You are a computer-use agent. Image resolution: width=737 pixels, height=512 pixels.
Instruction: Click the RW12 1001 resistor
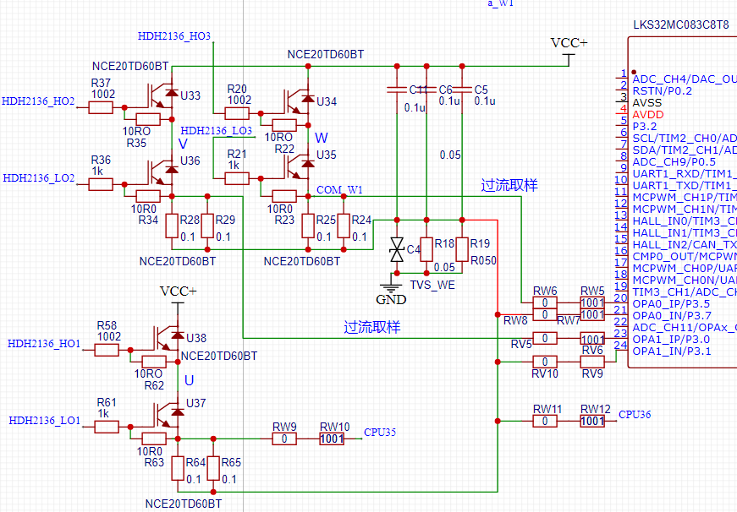[592, 421]
